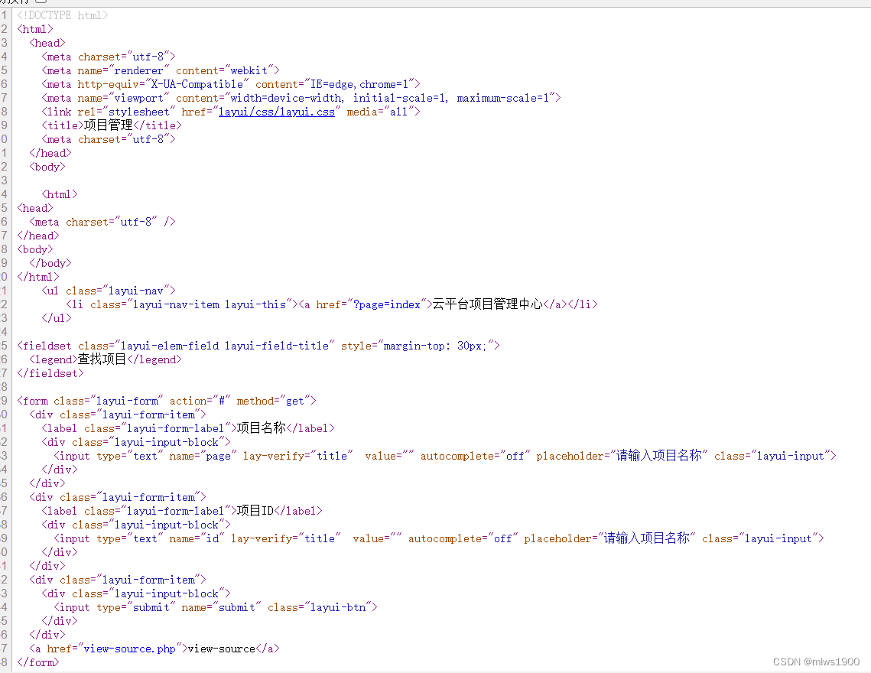The height and width of the screenshot is (673, 871).
Task: Click the "layui-btn" class value
Action: tap(338, 607)
